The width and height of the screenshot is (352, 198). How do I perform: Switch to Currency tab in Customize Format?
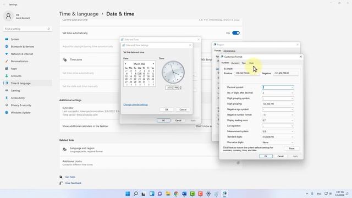click(235, 63)
